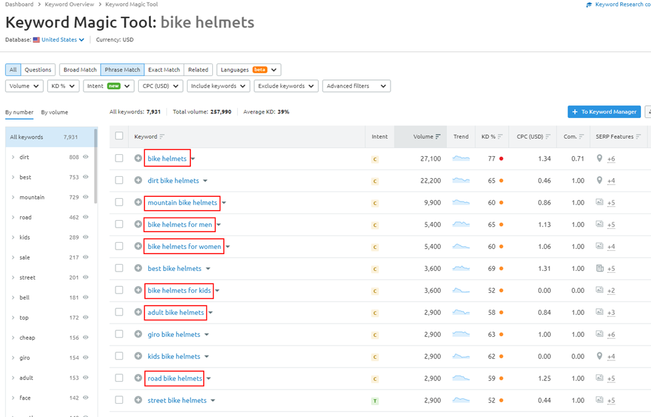The width and height of the screenshot is (651, 417).
Task: Add 'adult bike helmets' with plus icon
Action: tap(138, 312)
